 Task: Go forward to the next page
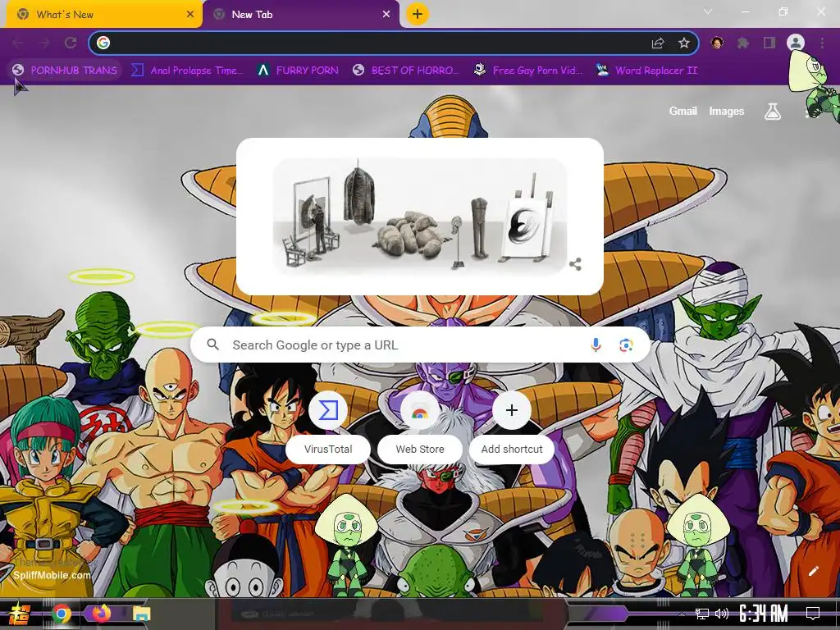(44, 43)
